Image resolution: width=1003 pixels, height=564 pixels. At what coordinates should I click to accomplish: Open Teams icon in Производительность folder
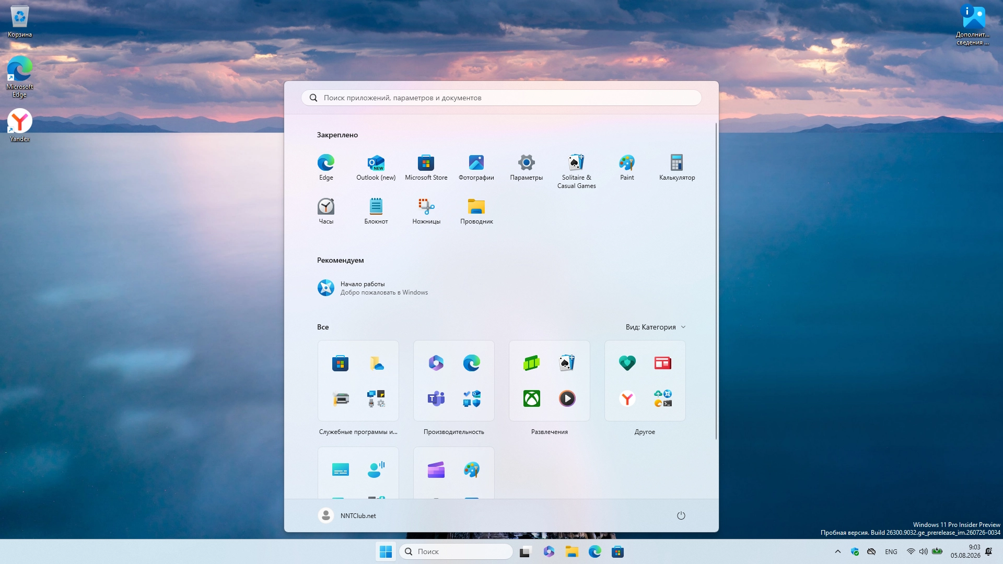[436, 398]
